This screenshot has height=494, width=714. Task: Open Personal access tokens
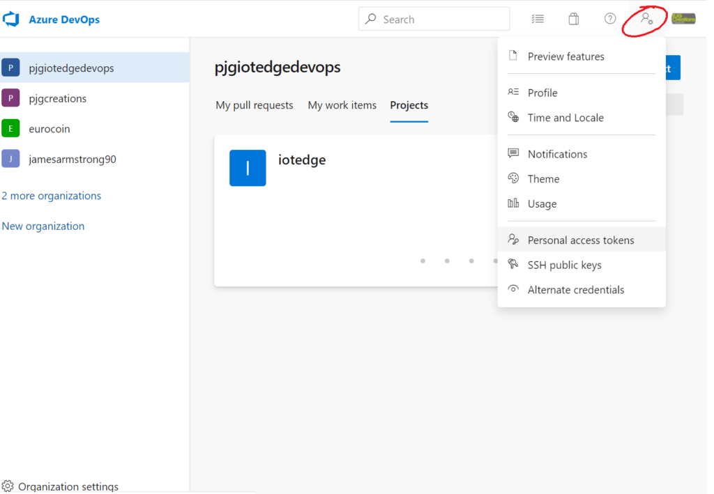click(x=582, y=240)
